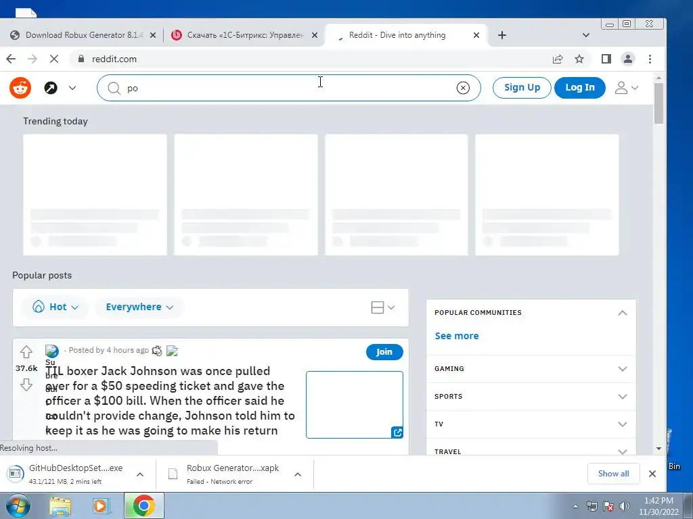Clear the Reddit search text

(463, 88)
